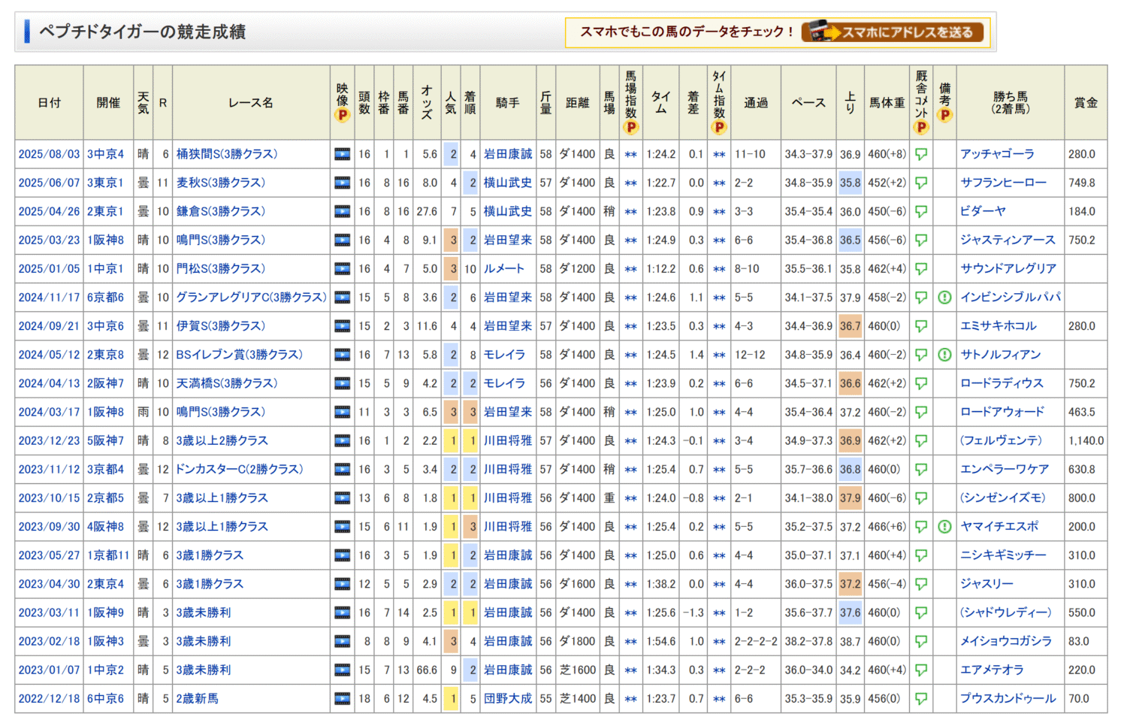1127x717 pixels.
Task: Click premium P icon under 映像 header
Action: tap(343, 115)
